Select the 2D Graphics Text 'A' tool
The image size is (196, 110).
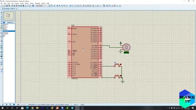[x=1, y=54]
